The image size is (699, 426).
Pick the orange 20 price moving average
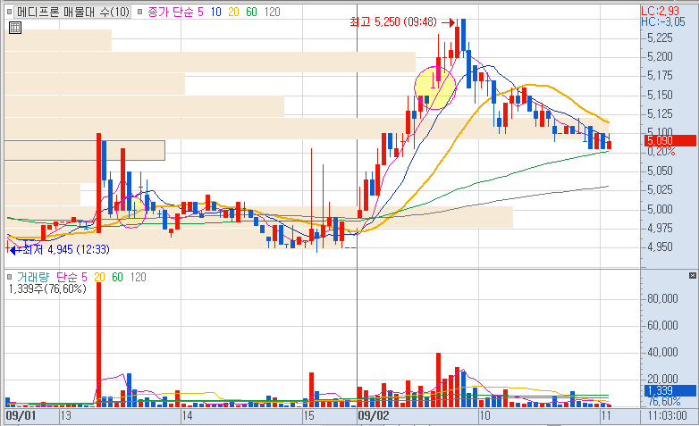pyautogui.click(x=233, y=12)
